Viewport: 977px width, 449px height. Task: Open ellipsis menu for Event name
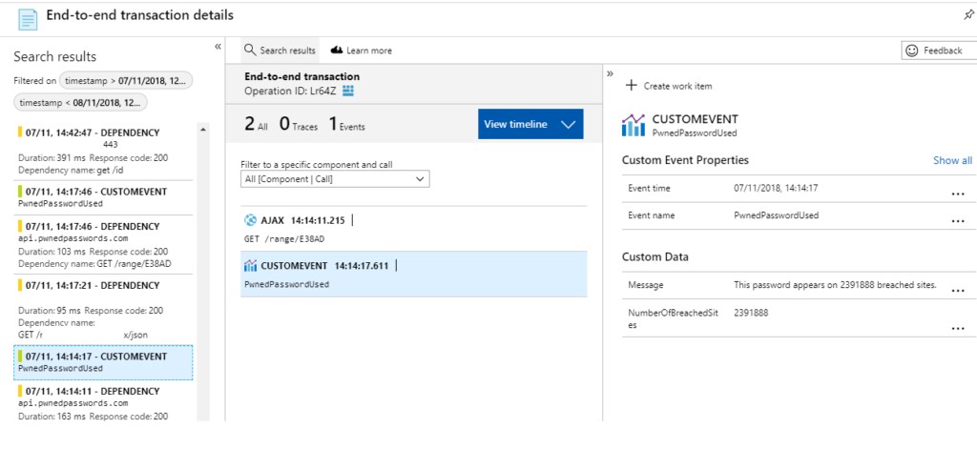958,220
